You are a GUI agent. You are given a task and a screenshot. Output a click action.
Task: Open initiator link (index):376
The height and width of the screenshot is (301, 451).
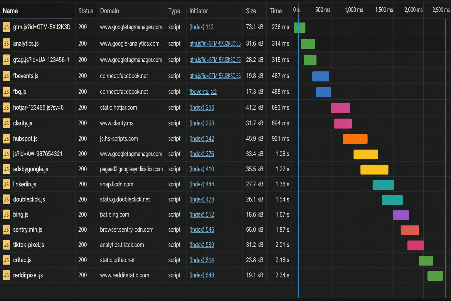(x=202, y=154)
